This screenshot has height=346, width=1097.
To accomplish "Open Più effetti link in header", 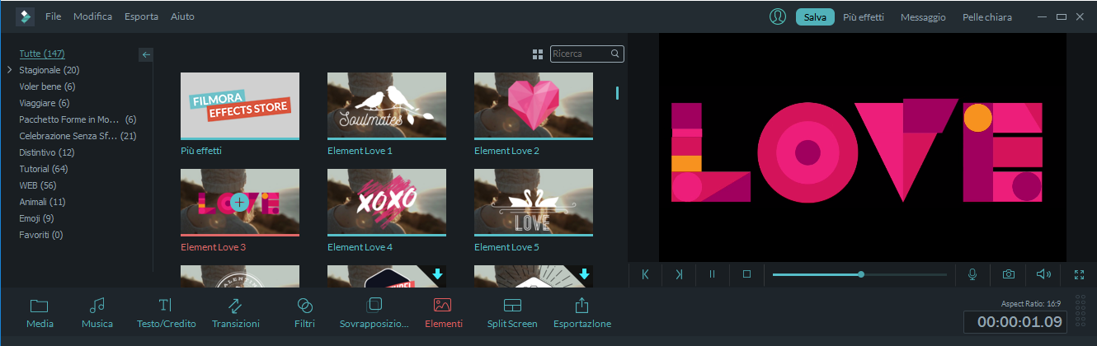I will click(863, 17).
